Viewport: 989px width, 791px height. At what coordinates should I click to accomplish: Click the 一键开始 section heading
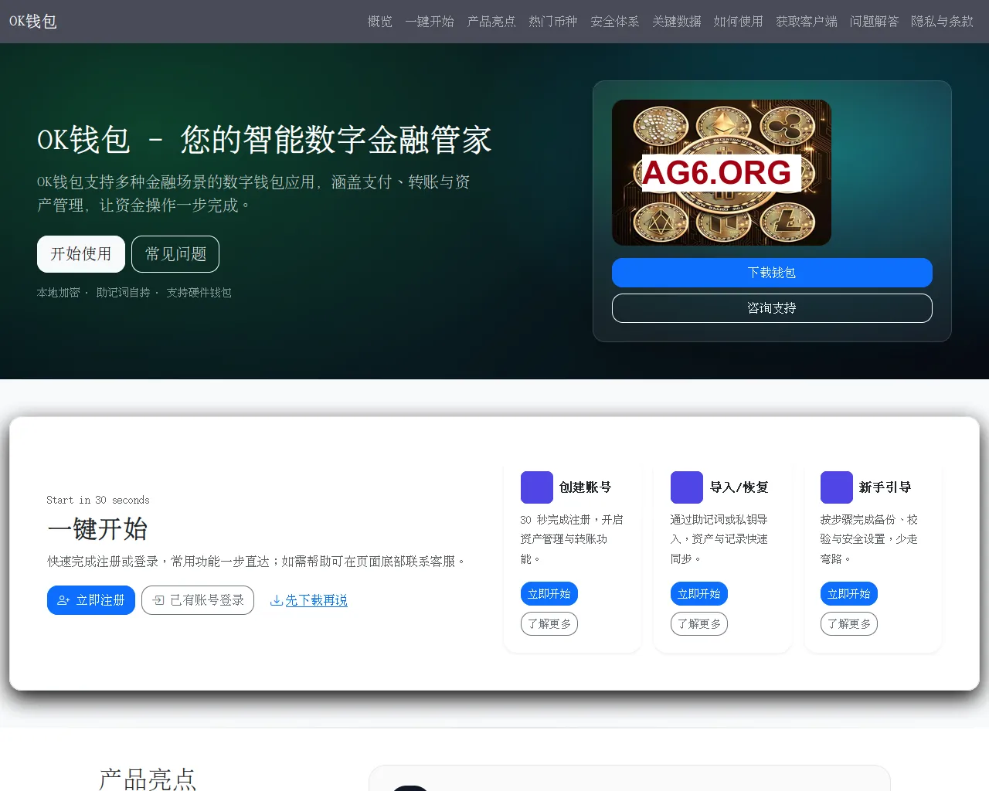point(97,529)
